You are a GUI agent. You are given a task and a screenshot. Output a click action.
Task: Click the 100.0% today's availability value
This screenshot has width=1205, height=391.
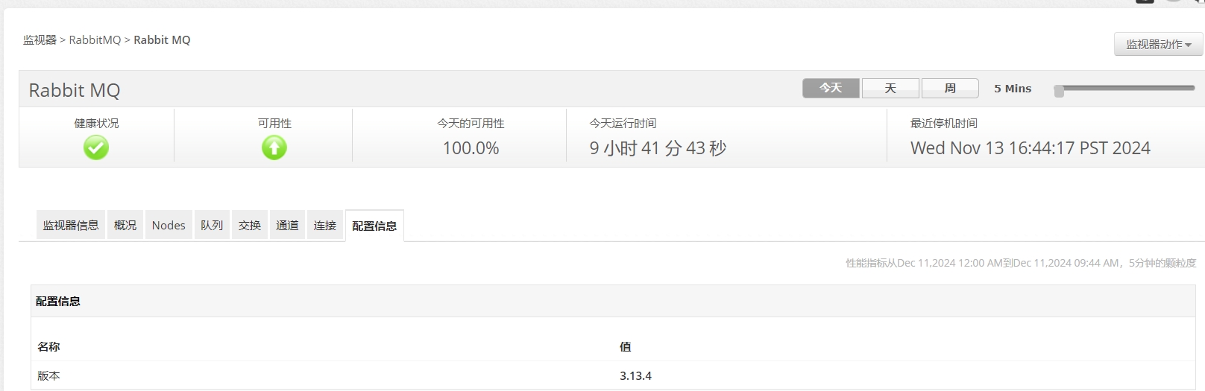(471, 148)
